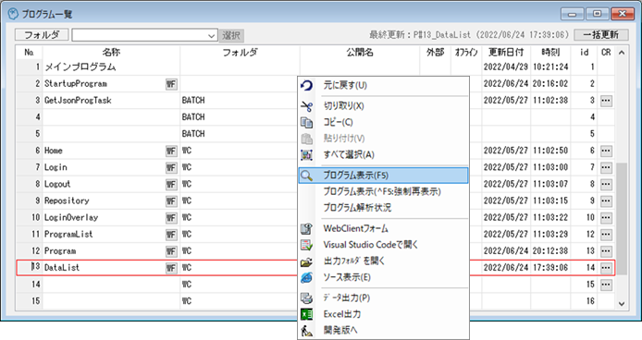
Task: Click WF badge on ProgramList row
Action: coord(171,235)
